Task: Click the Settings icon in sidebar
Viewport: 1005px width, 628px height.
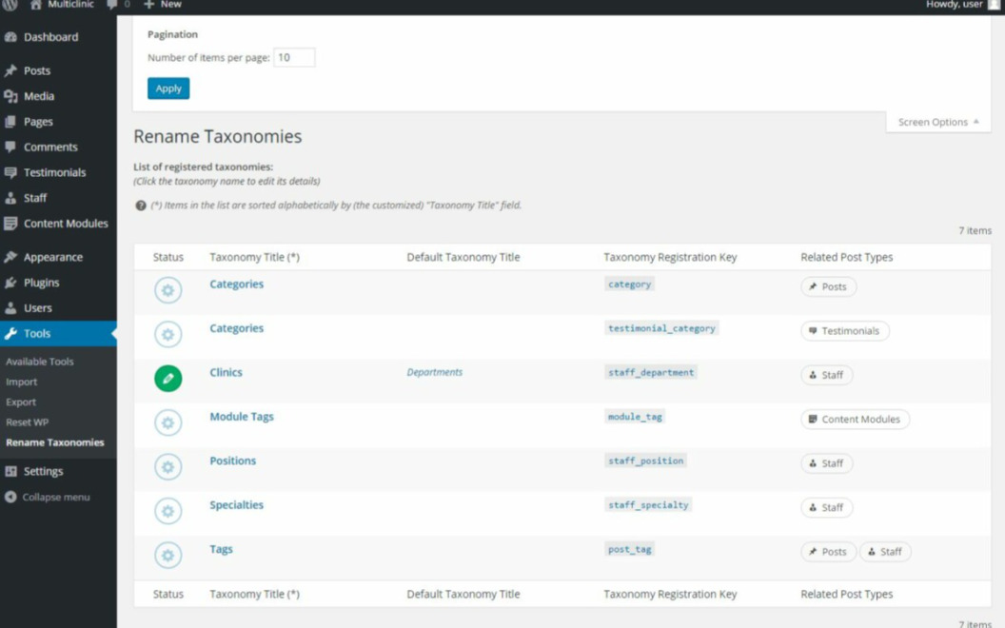Action: point(10,471)
